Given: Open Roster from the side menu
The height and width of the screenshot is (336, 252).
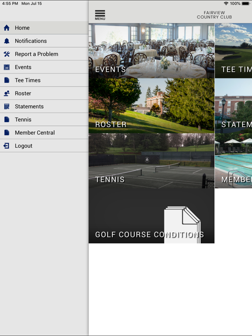Looking at the screenshot, I should click(44, 93).
